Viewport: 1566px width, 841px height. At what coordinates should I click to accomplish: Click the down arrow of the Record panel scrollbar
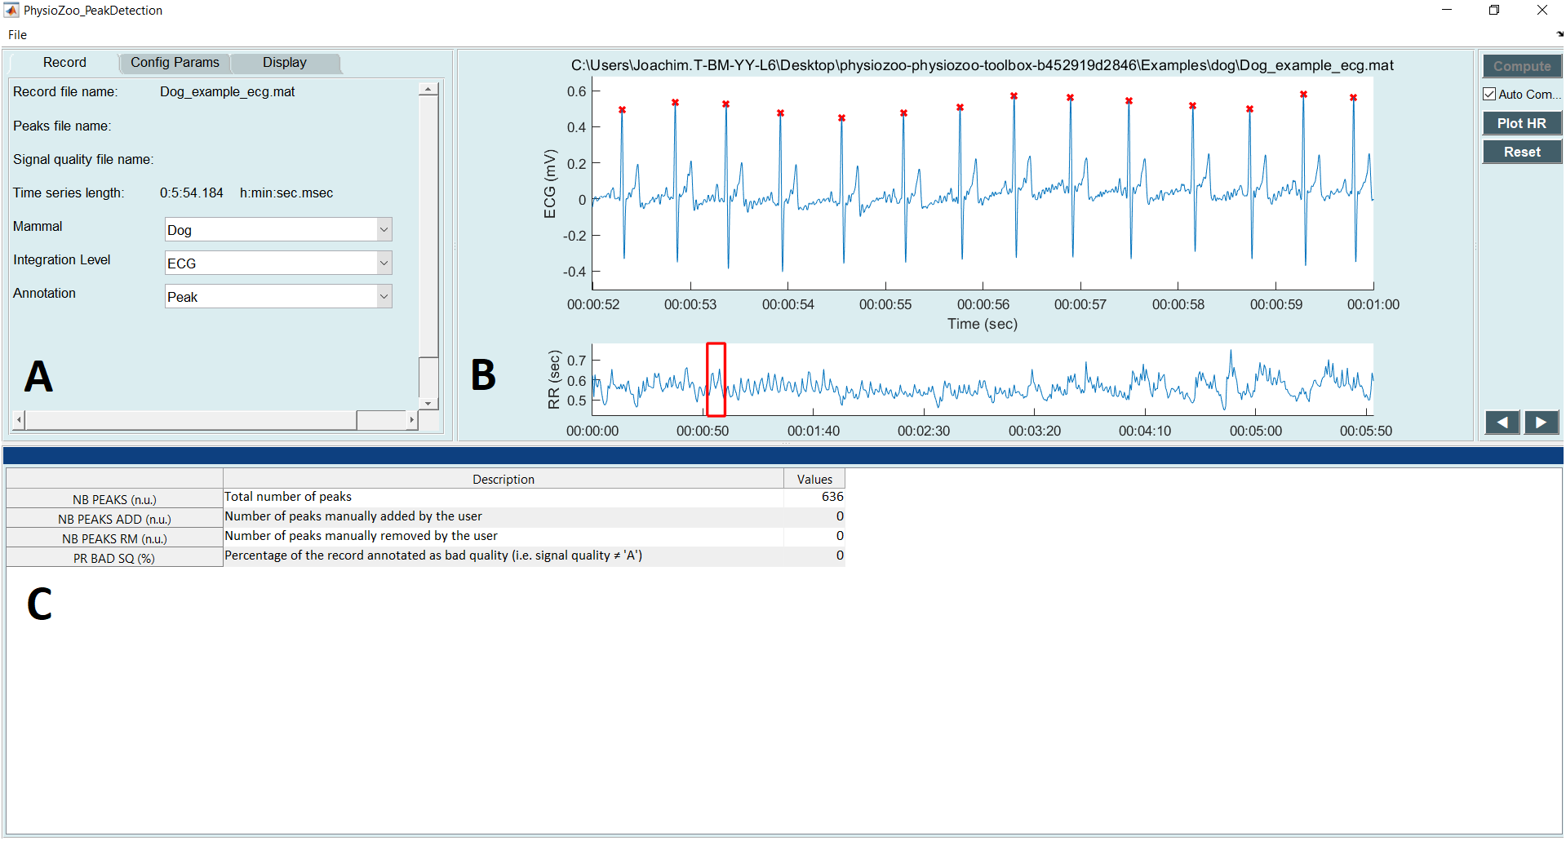point(428,402)
